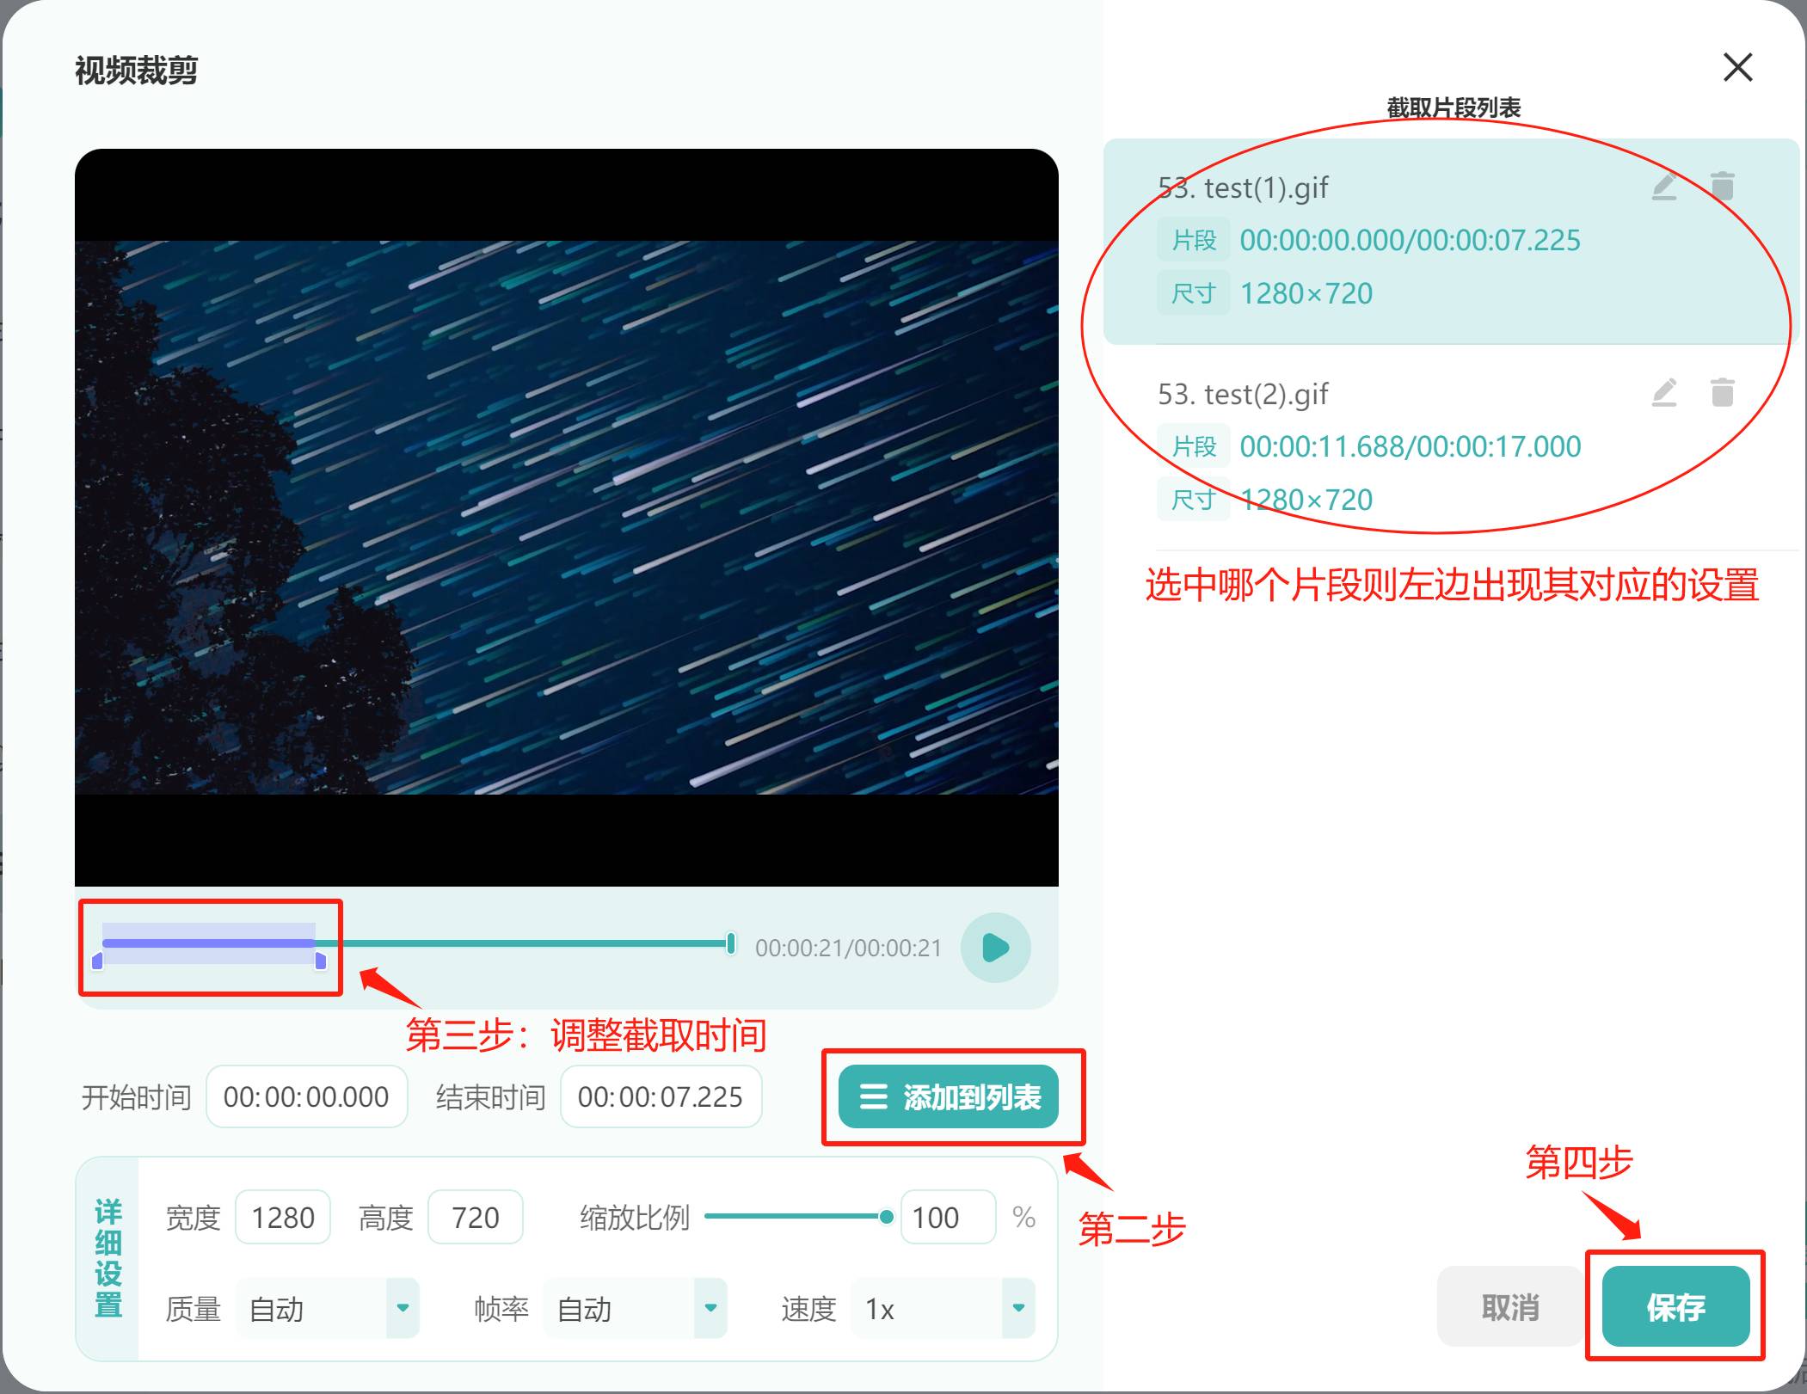Click the 缩放比例 slider handle
Screen dimensions: 1807x1394
pos(886,1217)
